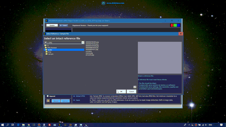Click the RGB color bars logo

[175, 25]
